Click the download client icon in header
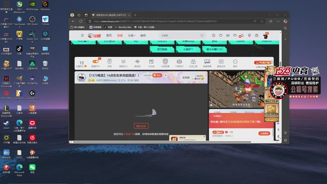Viewport: 327px width, 184px height. 228,36
